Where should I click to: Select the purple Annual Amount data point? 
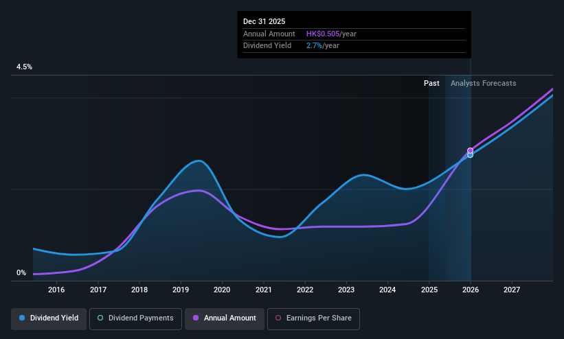[470, 150]
